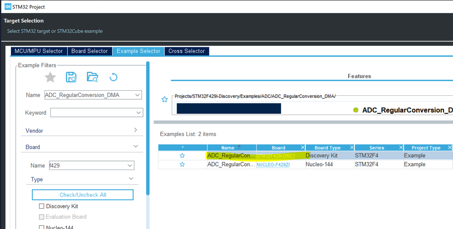
Task: Click Example cell in the Discovery Kit row
Action: pos(428,156)
